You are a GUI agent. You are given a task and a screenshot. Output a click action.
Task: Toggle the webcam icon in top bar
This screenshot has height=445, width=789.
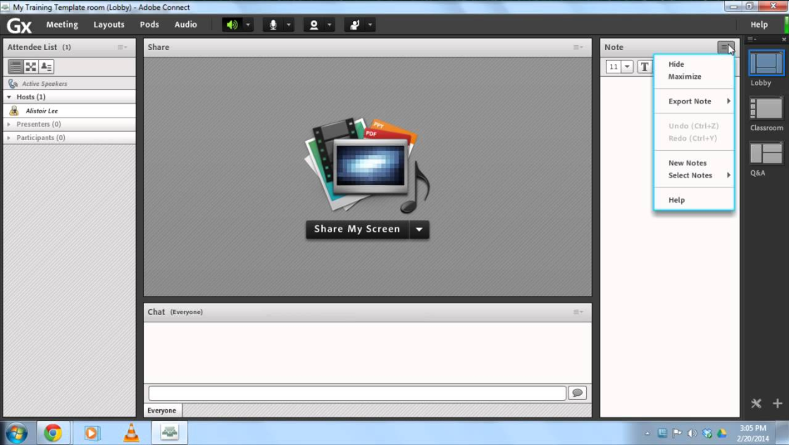(314, 25)
